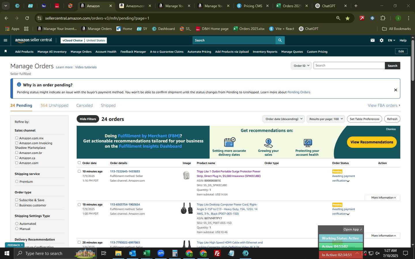415x259 pixels.
Task: Open Account Health in nav bar
Action: [106, 52]
